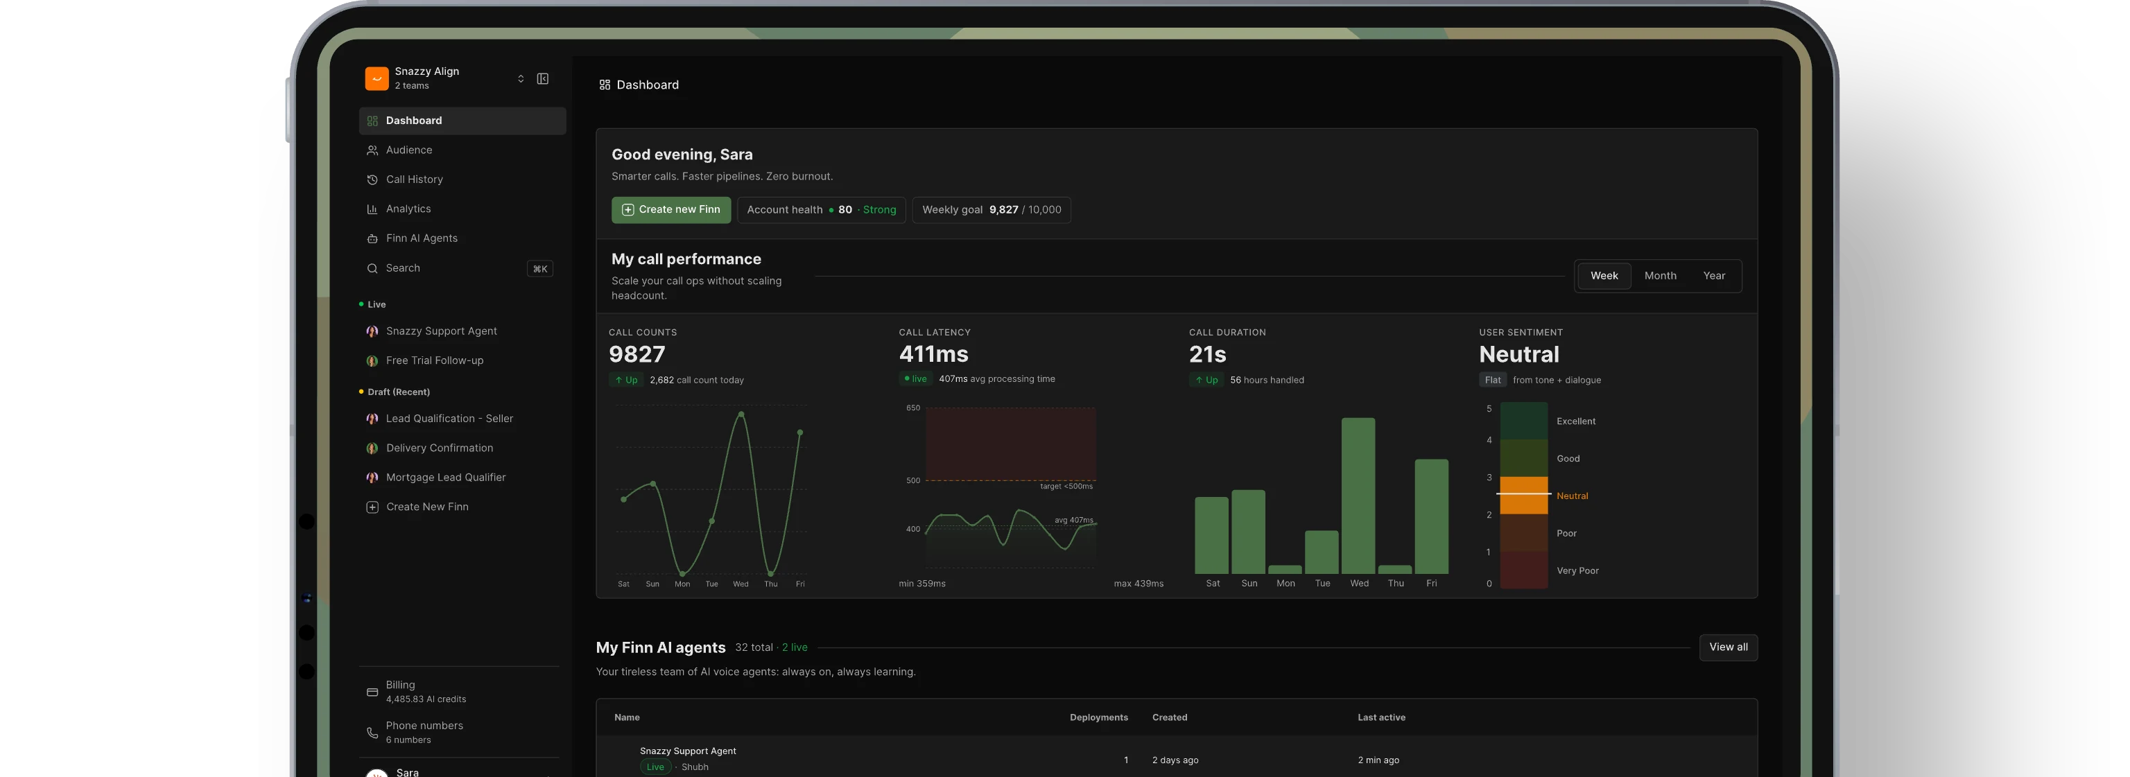2130x777 pixels.
Task: Click the Good sentiment color band
Action: [1524, 458]
